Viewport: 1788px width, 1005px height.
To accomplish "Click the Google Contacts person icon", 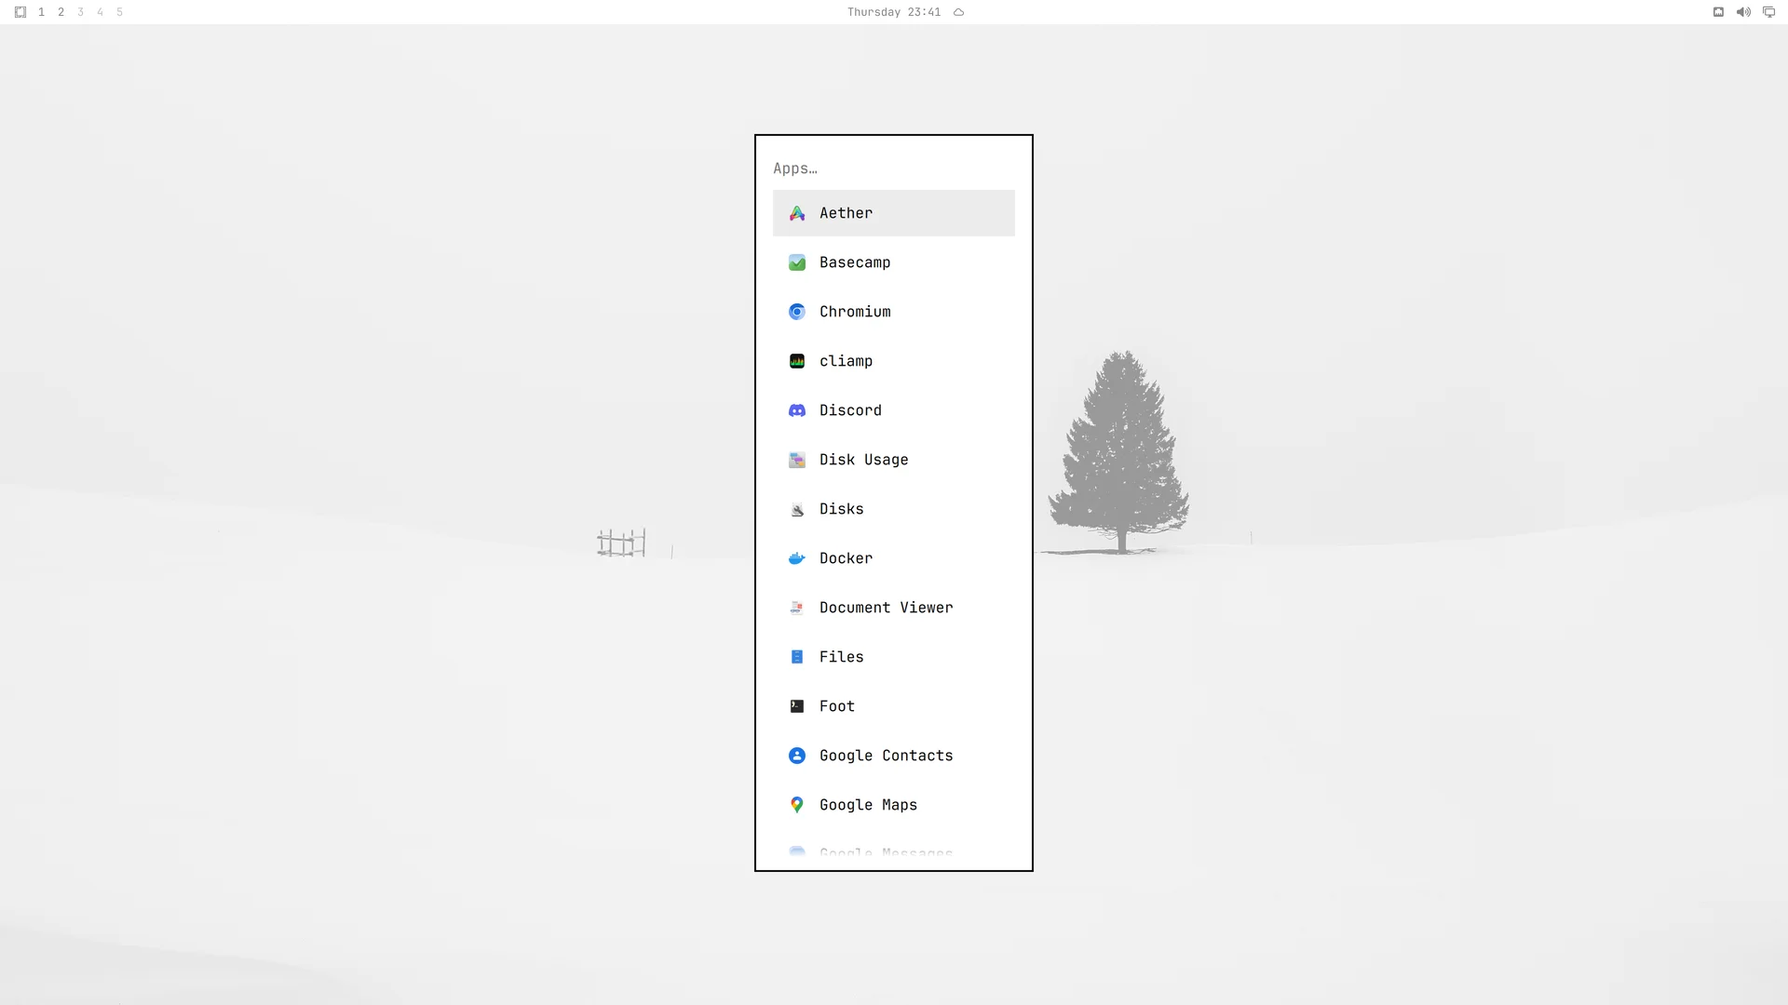I will [797, 756].
